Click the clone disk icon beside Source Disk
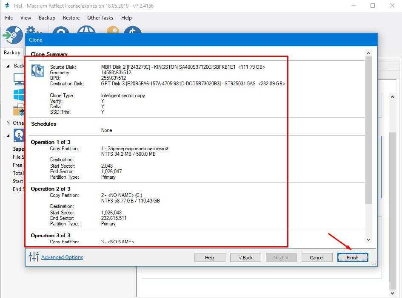This screenshot has height=298, width=402. click(38, 71)
